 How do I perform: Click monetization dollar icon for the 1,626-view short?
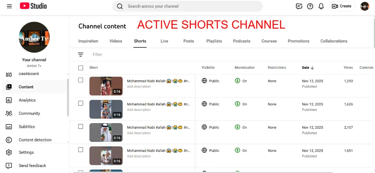coord(237,104)
